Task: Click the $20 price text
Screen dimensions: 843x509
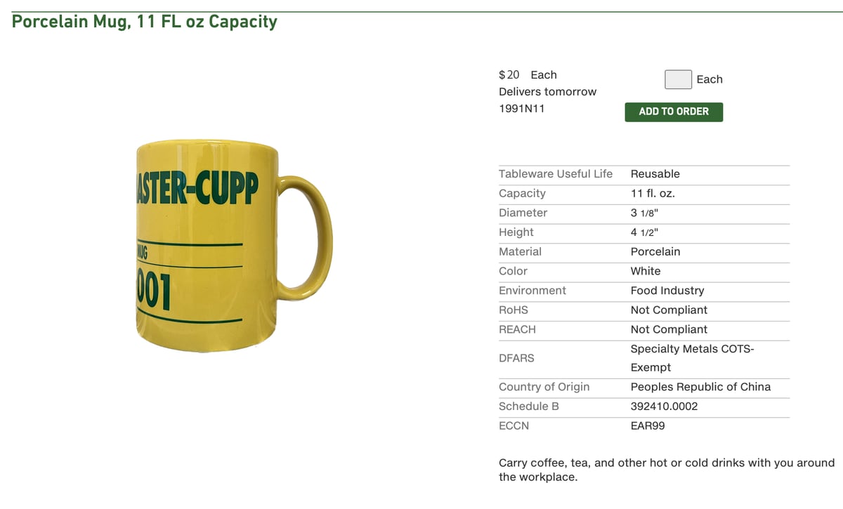Action: (509, 75)
